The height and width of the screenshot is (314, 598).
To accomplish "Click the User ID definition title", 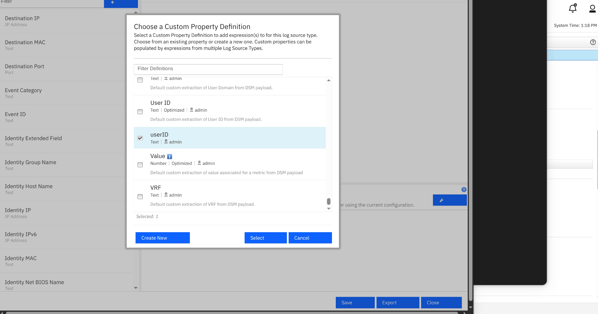I will click(x=160, y=103).
